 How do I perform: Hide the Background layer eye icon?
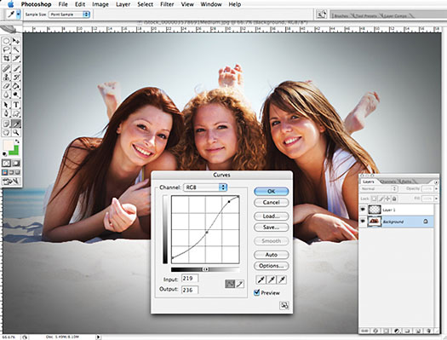[363, 222]
